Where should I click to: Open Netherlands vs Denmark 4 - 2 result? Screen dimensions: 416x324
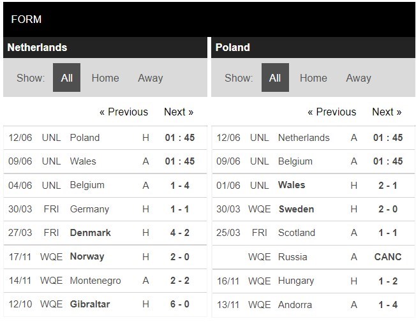[x=180, y=233]
